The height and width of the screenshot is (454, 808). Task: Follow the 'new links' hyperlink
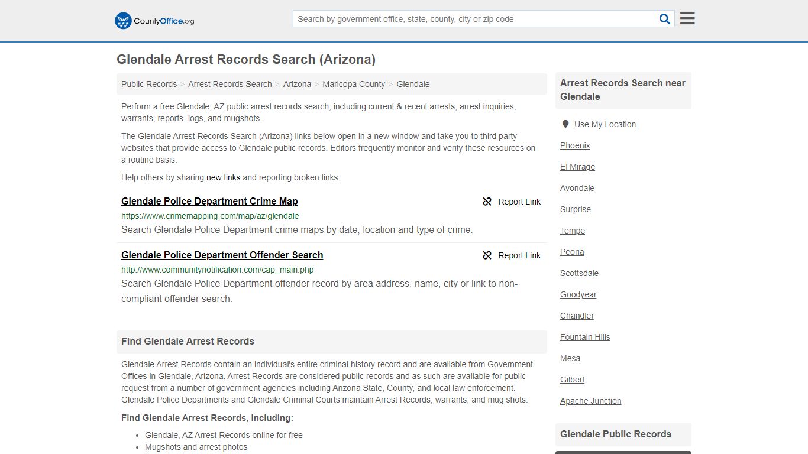pos(223,177)
